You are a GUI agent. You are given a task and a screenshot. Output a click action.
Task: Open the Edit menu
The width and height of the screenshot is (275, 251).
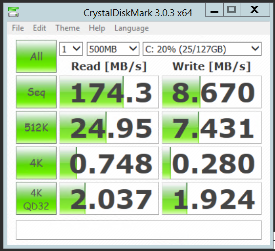pyautogui.click(x=40, y=28)
